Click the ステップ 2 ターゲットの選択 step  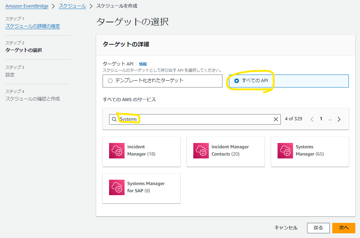(x=24, y=47)
